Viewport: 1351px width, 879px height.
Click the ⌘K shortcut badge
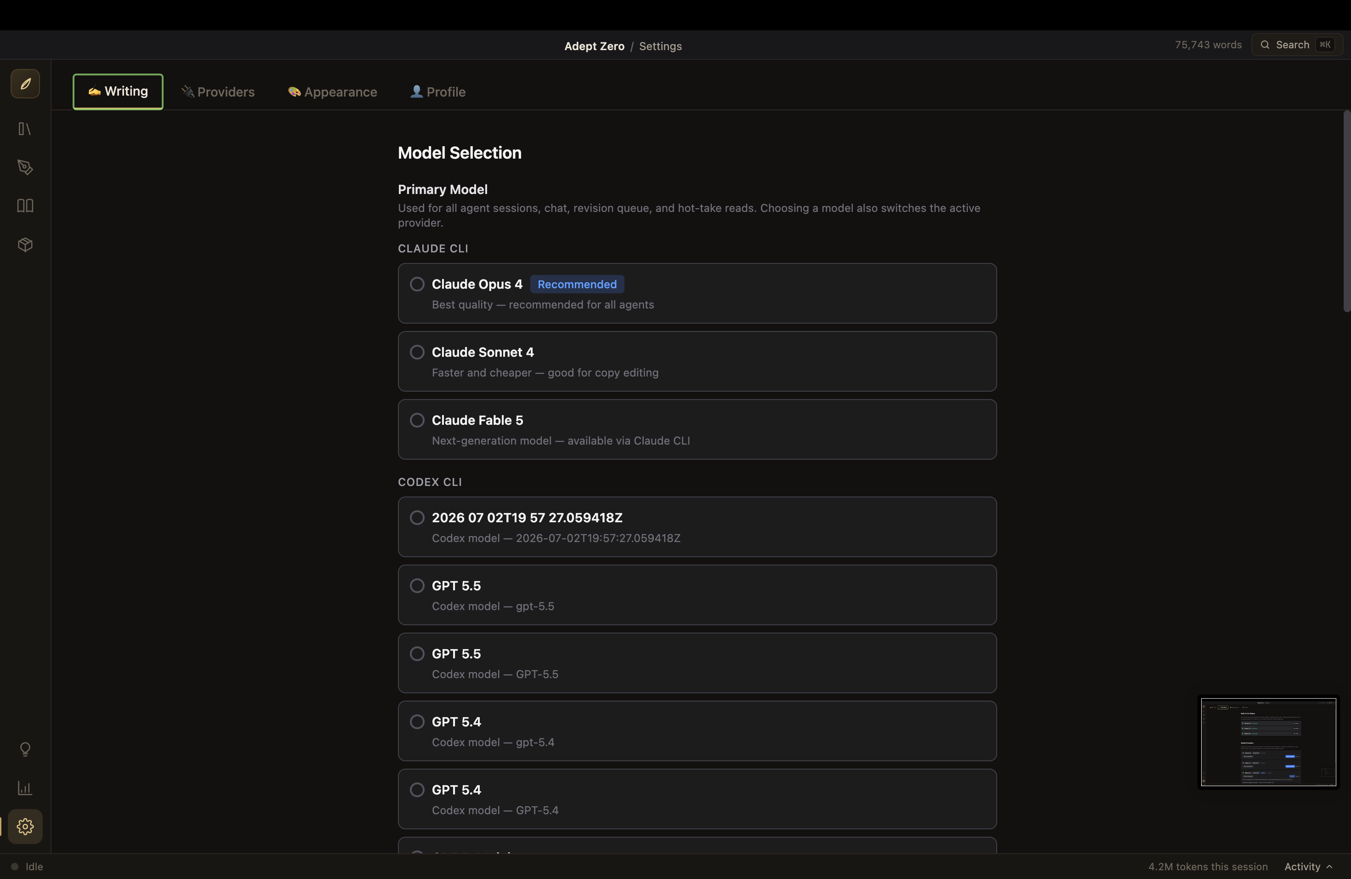point(1325,45)
